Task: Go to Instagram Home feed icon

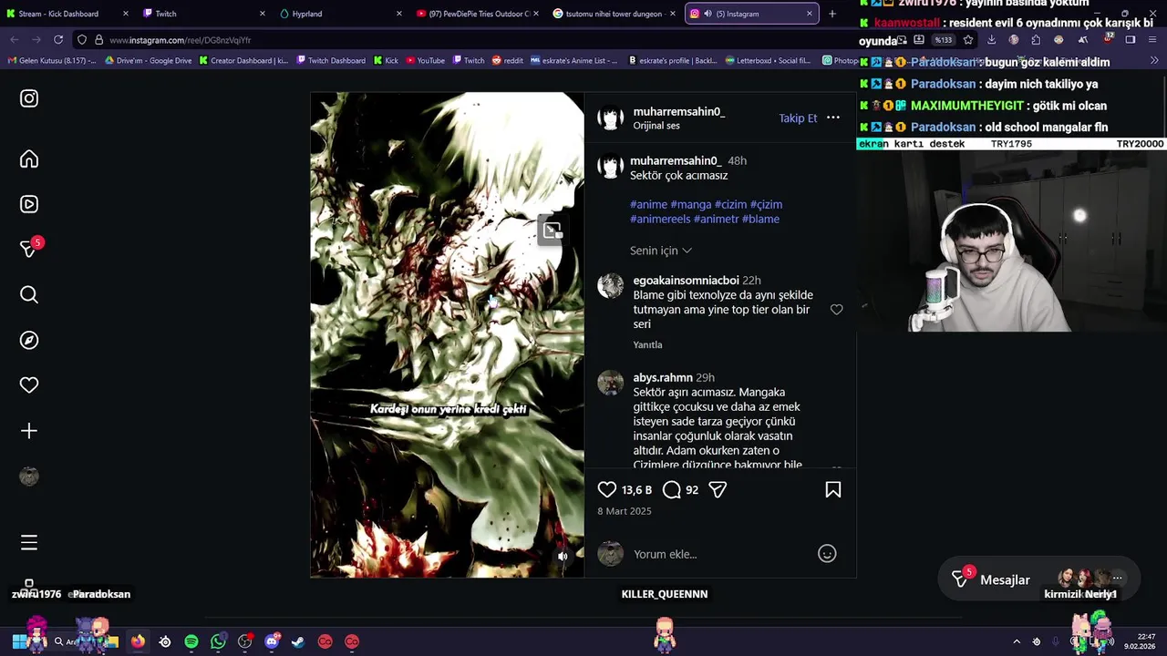Action: tap(29, 159)
